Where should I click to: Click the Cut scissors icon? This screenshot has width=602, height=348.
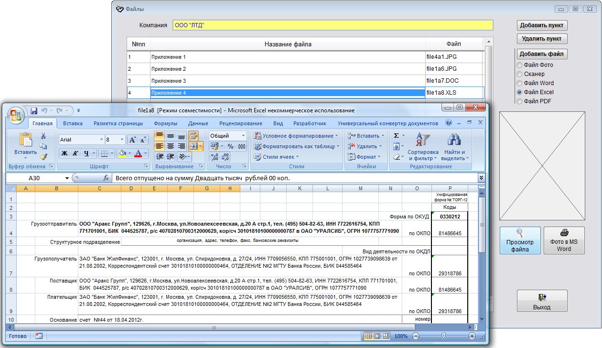43,136
